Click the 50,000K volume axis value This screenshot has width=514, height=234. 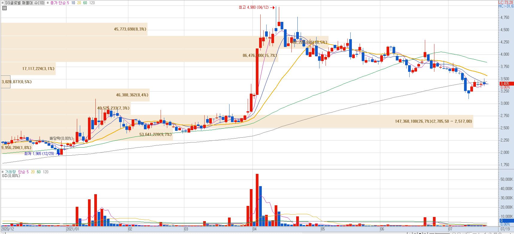click(507, 179)
